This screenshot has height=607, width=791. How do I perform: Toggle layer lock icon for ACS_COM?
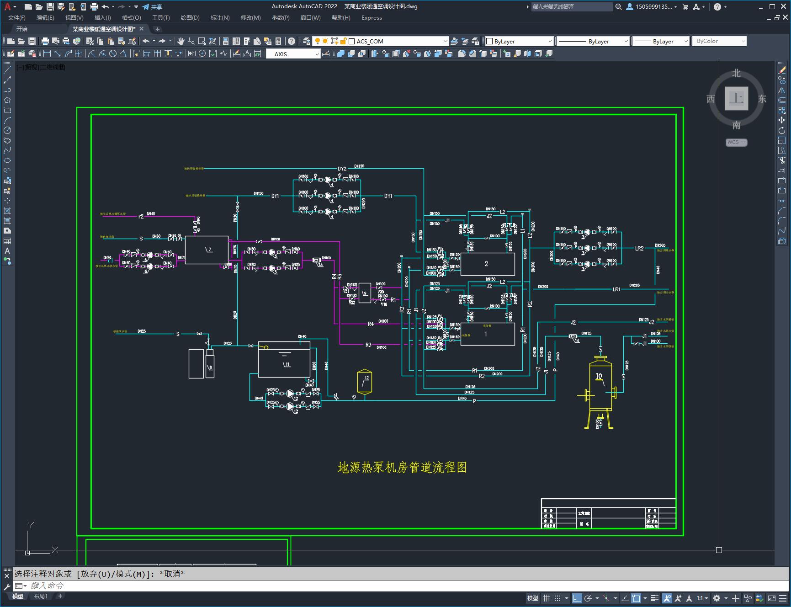point(344,41)
